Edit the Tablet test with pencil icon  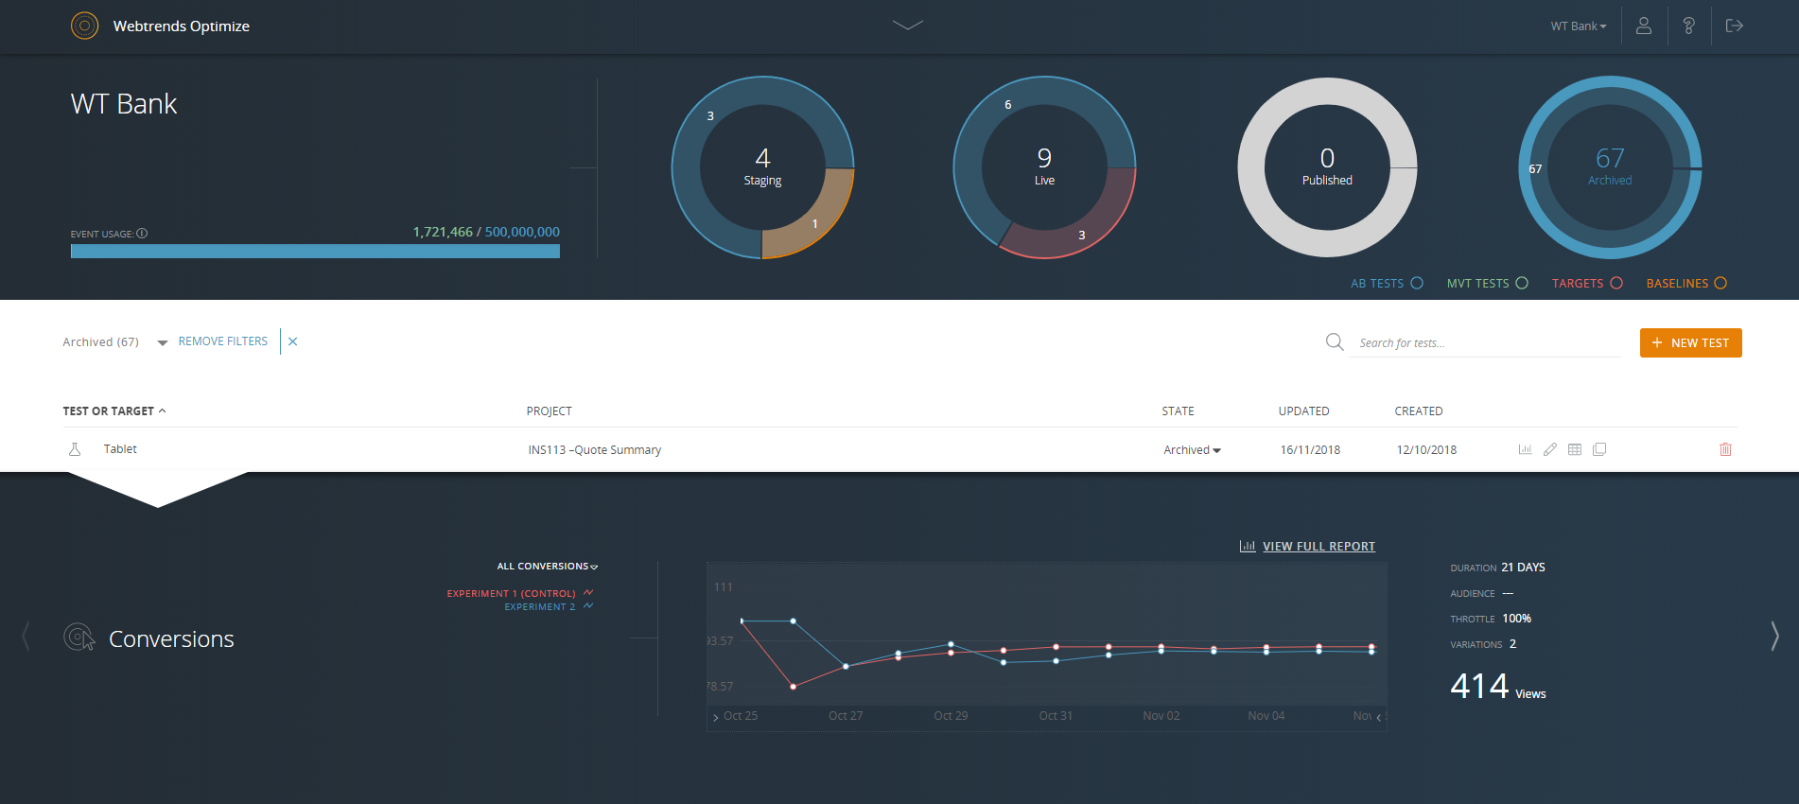tap(1549, 449)
